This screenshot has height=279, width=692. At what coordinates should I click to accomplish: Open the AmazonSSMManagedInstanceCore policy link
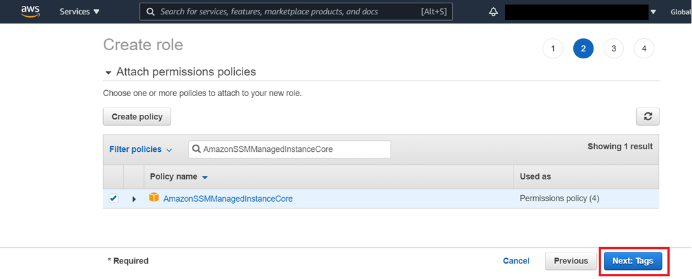[228, 199]
